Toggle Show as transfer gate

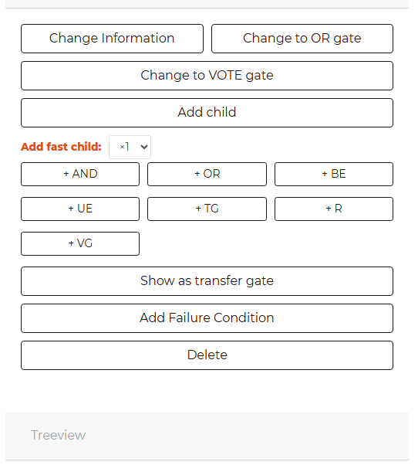point(207,281)
